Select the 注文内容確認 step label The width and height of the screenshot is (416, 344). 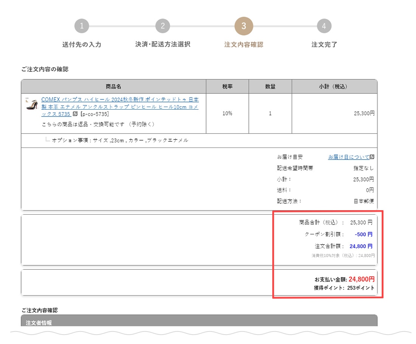tap(244, 45)
